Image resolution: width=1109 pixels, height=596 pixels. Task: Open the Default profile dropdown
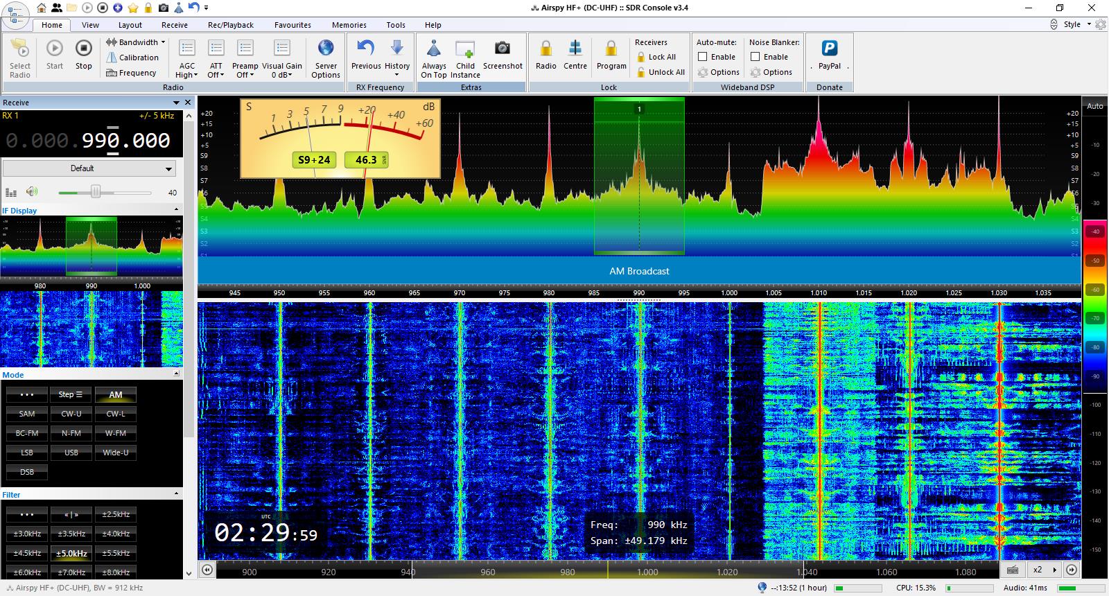pos(89,168)
